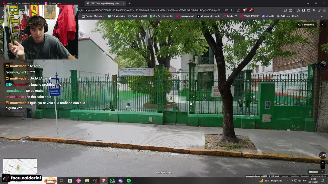Open the Retakes CS bookmark
The width and height of the screenshot is (328, 184).
230,16
